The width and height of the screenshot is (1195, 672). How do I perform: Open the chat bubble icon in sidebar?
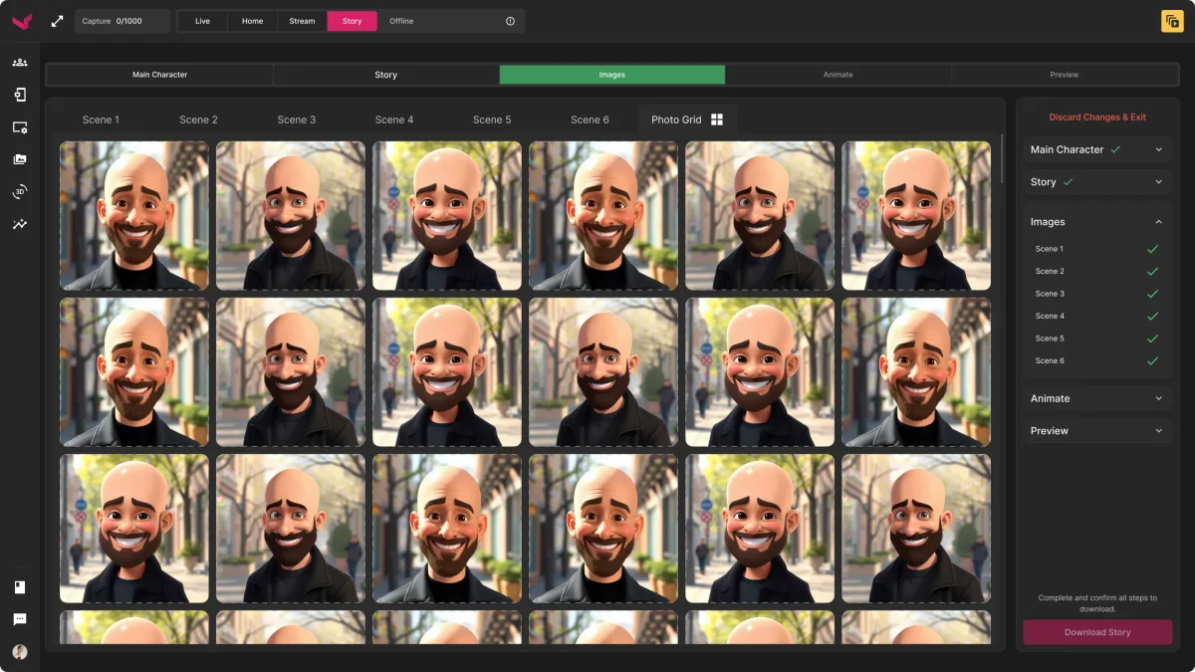(20, 619)
